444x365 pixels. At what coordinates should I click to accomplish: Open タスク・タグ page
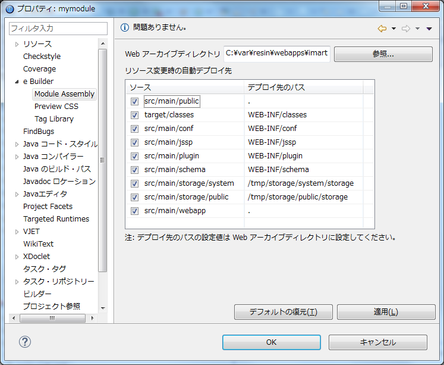(45, 269)
